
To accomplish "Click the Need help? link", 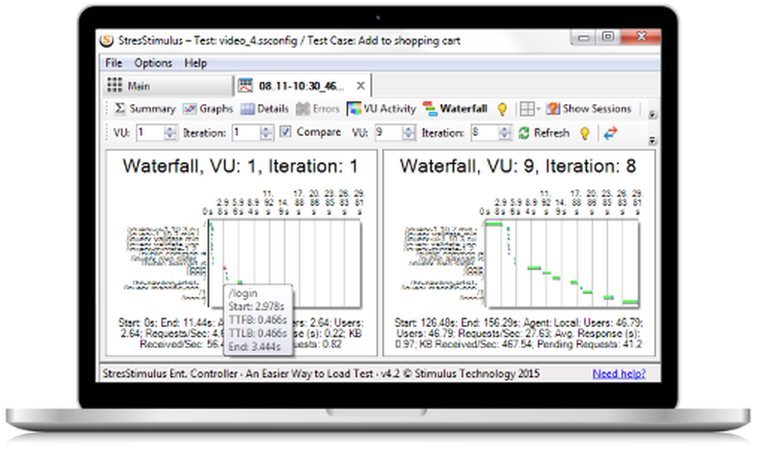I will [619, 374].
